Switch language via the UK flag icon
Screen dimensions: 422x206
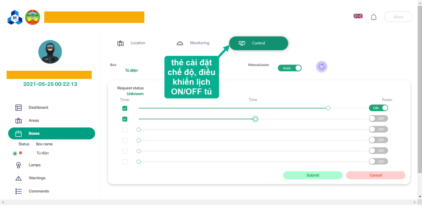(x=358, y=16)
